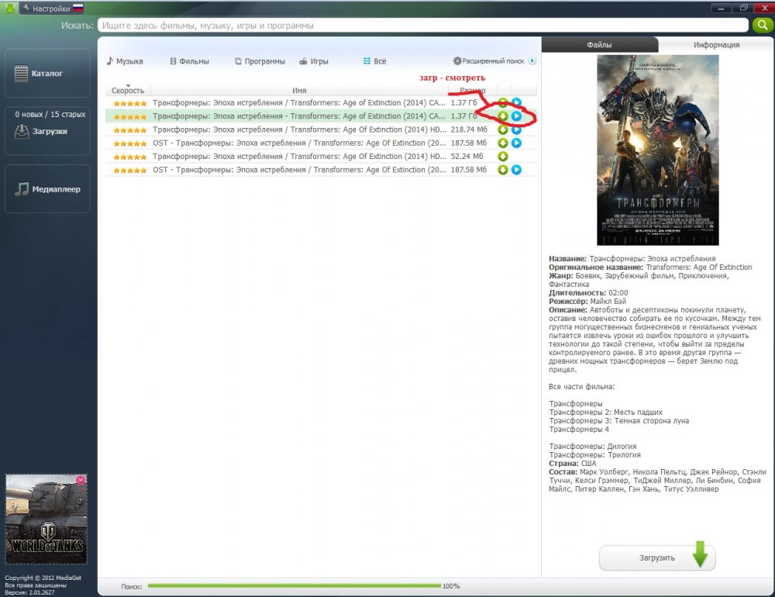
Task: Click download arrow for 218.74 Мб result
Action: tap(503, 129)
